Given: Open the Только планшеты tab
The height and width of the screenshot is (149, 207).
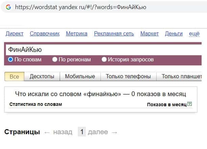Looking at the screenshot, I should (x=181, y=77).
